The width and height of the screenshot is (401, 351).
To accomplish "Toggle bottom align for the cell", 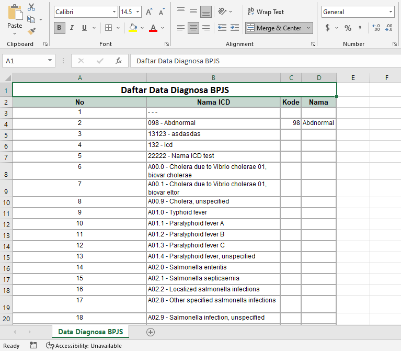I will point(206,12).
